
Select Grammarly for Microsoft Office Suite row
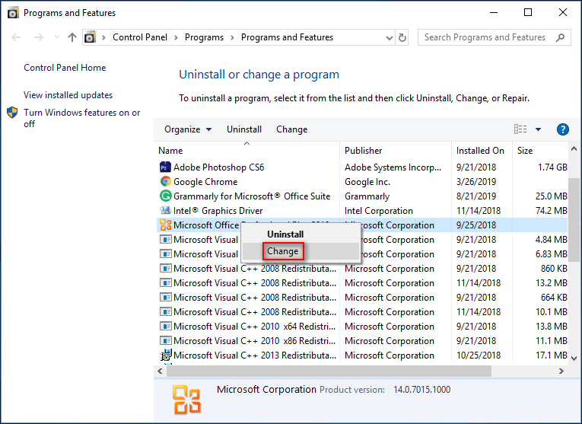[x=362, y=196]
